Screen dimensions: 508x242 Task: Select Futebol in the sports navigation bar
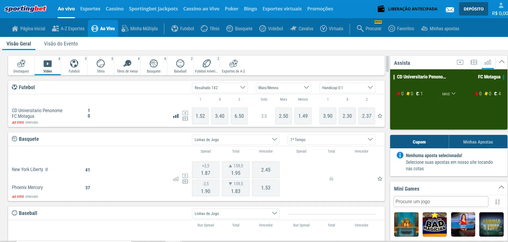(183, 29)
